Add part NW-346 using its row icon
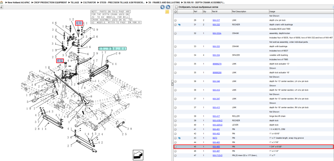Viewport: 334px width, 161px height. [176, 81]
